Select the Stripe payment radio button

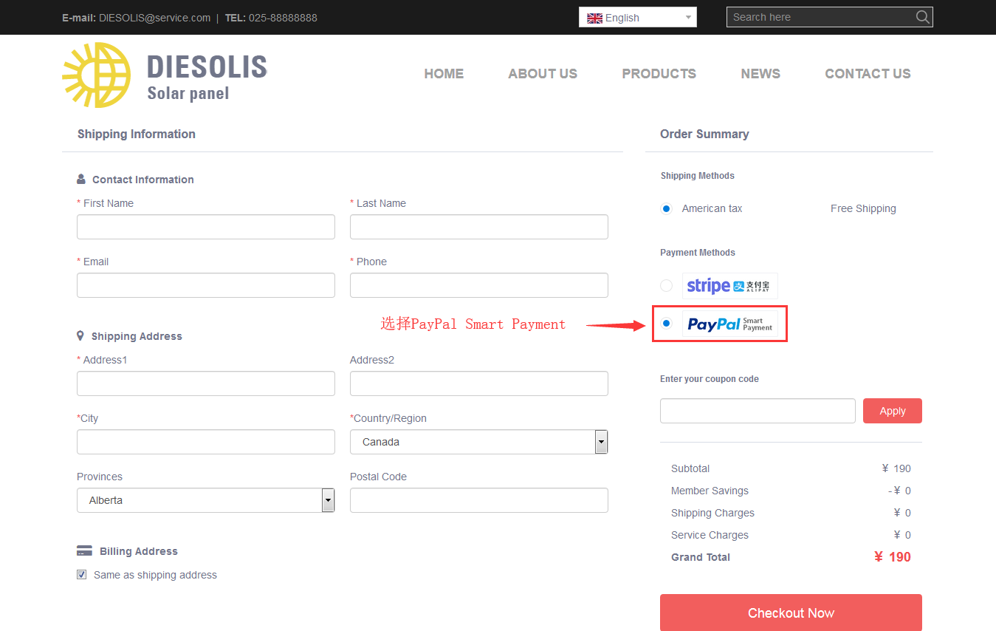point(667,286)
